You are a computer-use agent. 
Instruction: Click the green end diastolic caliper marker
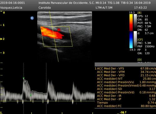(x=31, y=95)
